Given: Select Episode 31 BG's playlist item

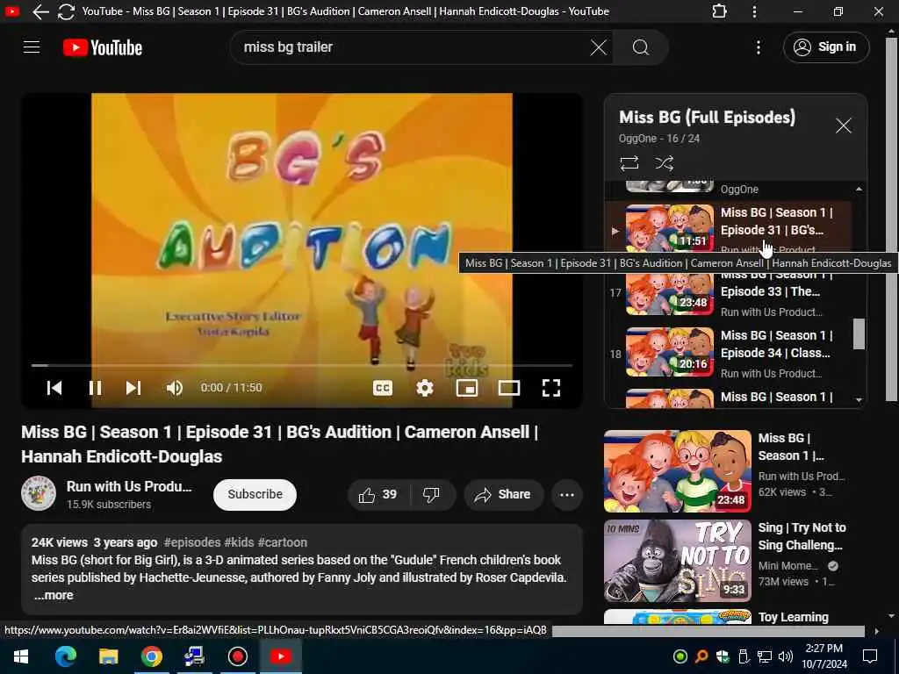Looking at the screenshot, I should coord(728,229).
